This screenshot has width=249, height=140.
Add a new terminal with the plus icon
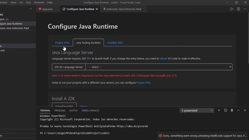point(219,110)
